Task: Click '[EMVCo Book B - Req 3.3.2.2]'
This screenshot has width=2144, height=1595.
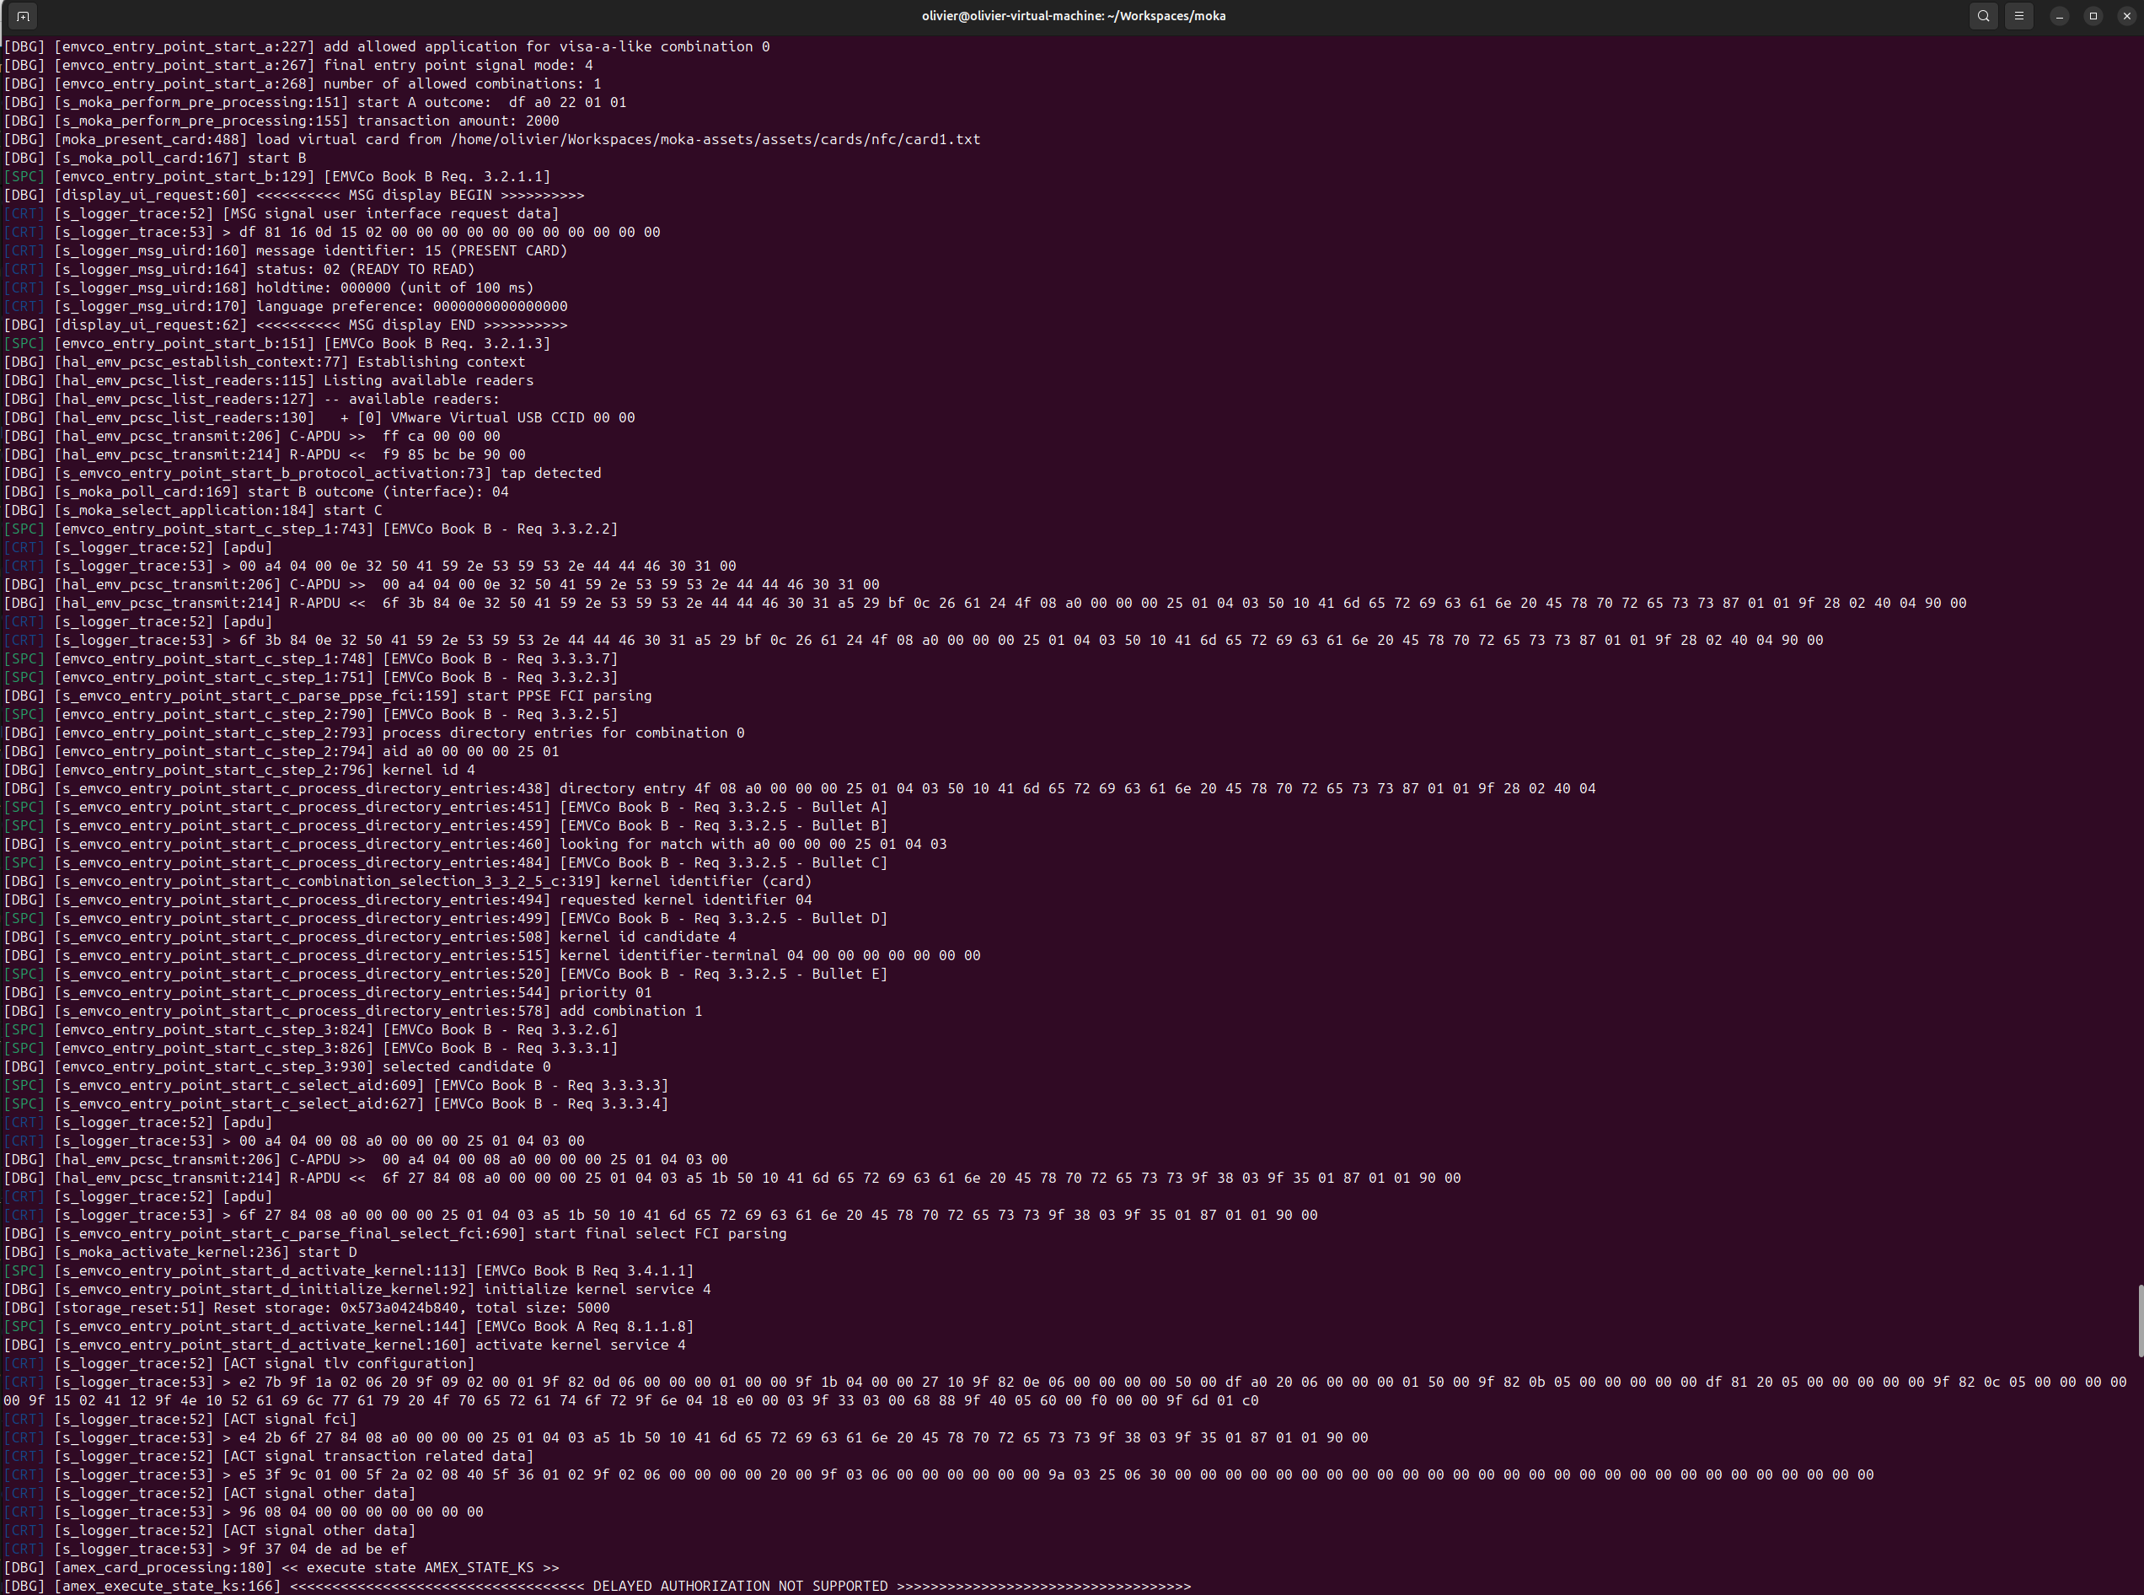Action: pyautogui.click(x=500, y=529)
